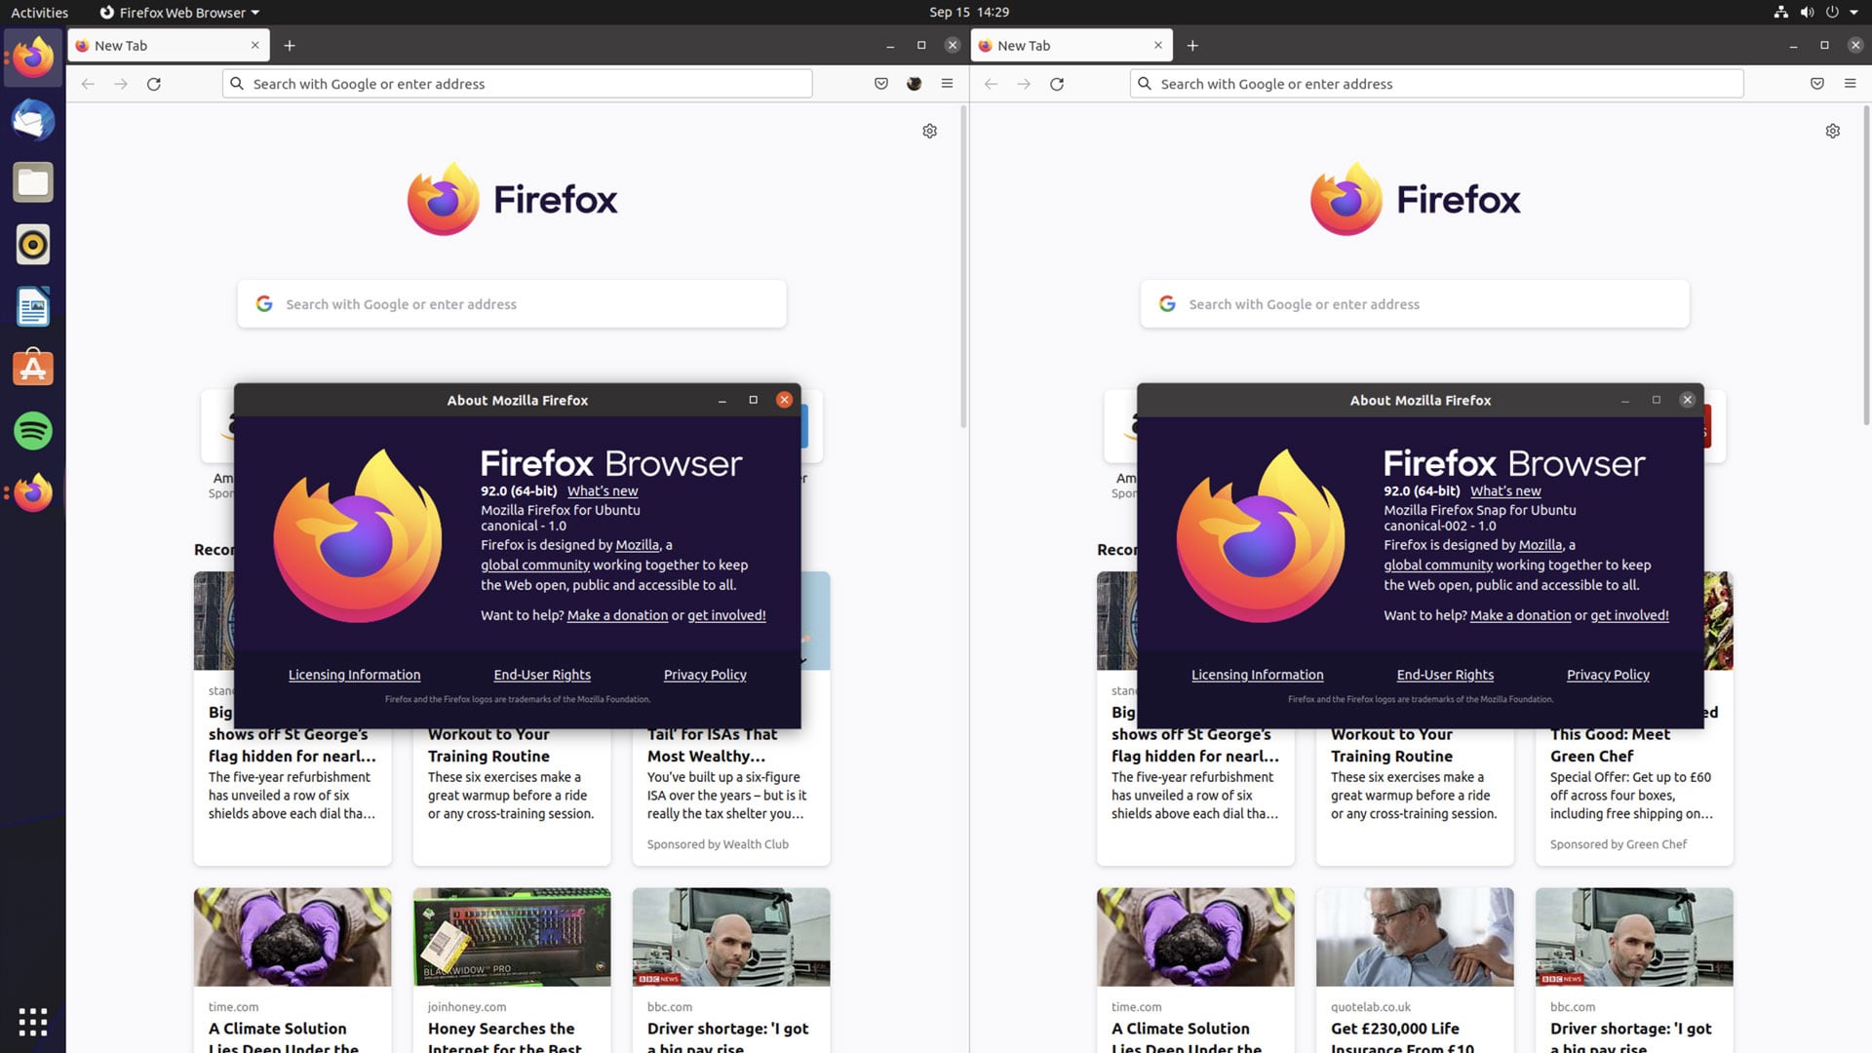Click the forward arrow in the left Firefox window
The image size is (1872, 1053).
(121, 84)
